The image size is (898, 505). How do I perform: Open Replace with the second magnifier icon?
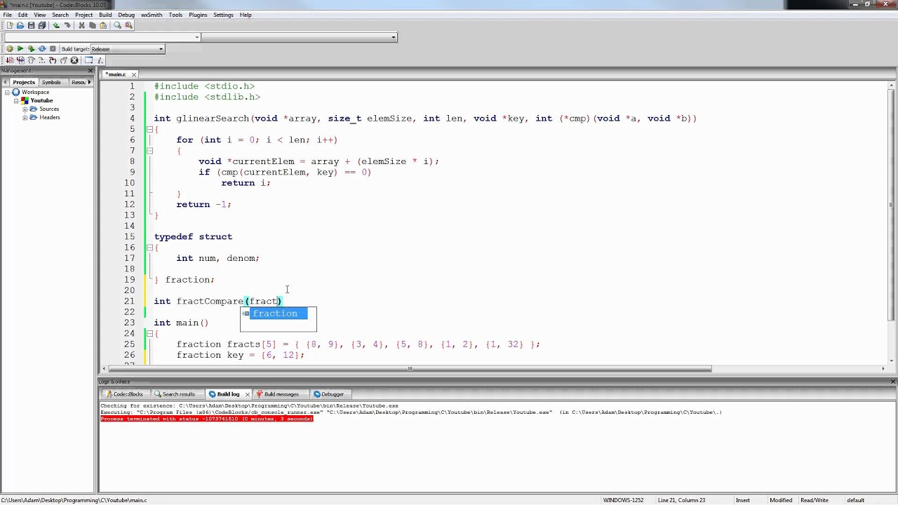[128, 25]
